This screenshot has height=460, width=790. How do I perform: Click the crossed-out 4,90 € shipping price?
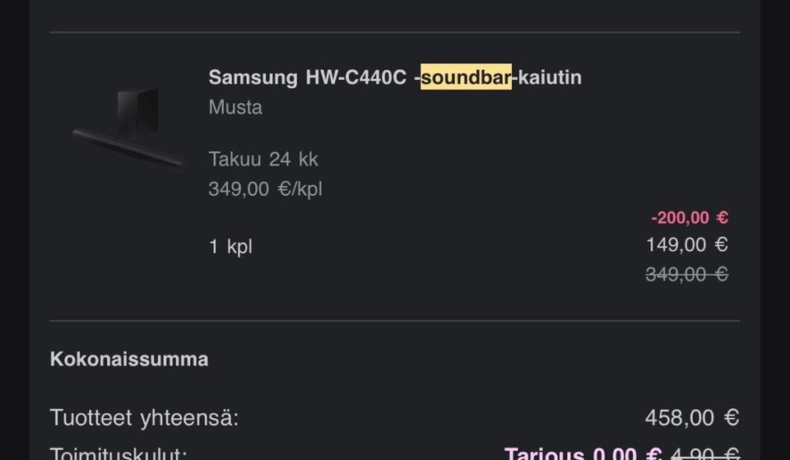click(x=705, y=453)
